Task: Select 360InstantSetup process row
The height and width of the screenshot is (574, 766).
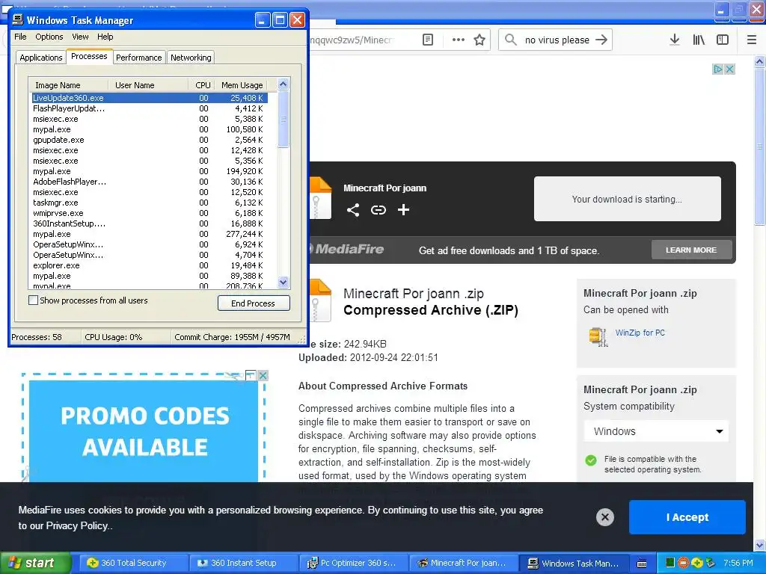Action: [150, 223]
